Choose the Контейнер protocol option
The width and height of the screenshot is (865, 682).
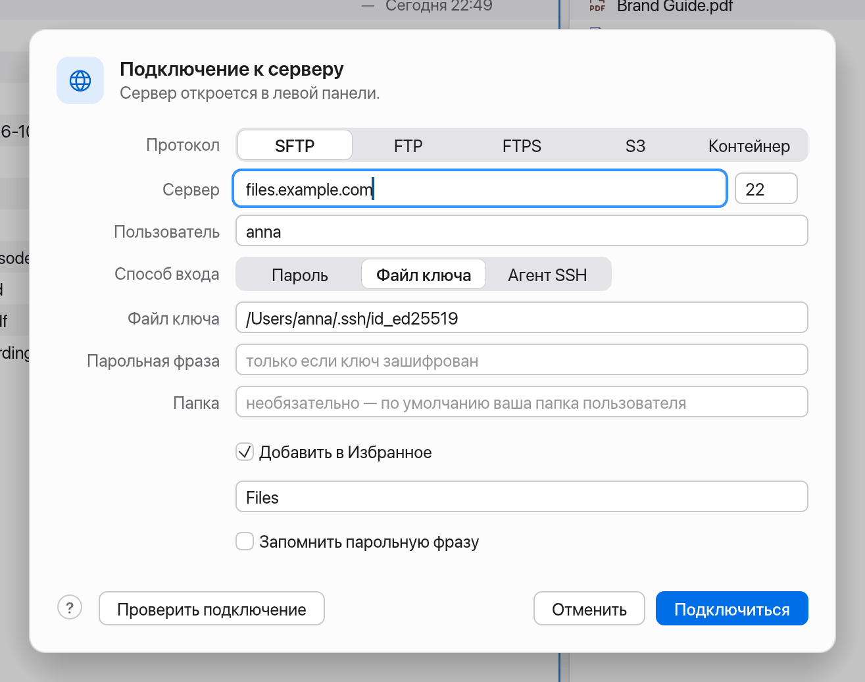(749, 145)
